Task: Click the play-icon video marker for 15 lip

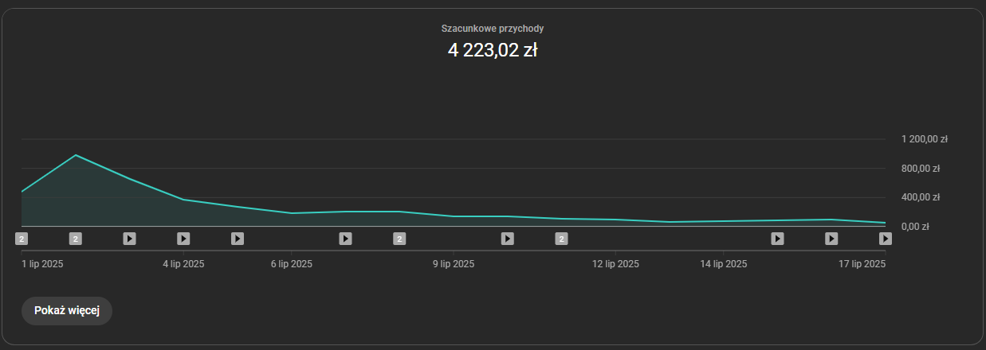Action: pyautogui.click(x=777, y=238)
